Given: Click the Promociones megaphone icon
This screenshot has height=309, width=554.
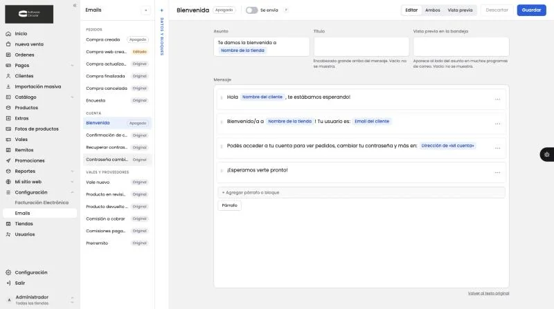Looking at the screenshot, I should pos(8,160).
